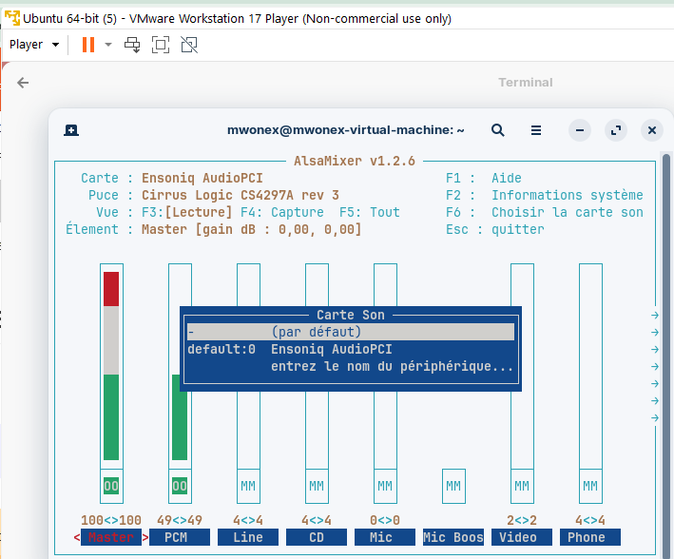Screen dimensions: 674x559
Task: Select the CD channel label
Action: pos(317,537)
